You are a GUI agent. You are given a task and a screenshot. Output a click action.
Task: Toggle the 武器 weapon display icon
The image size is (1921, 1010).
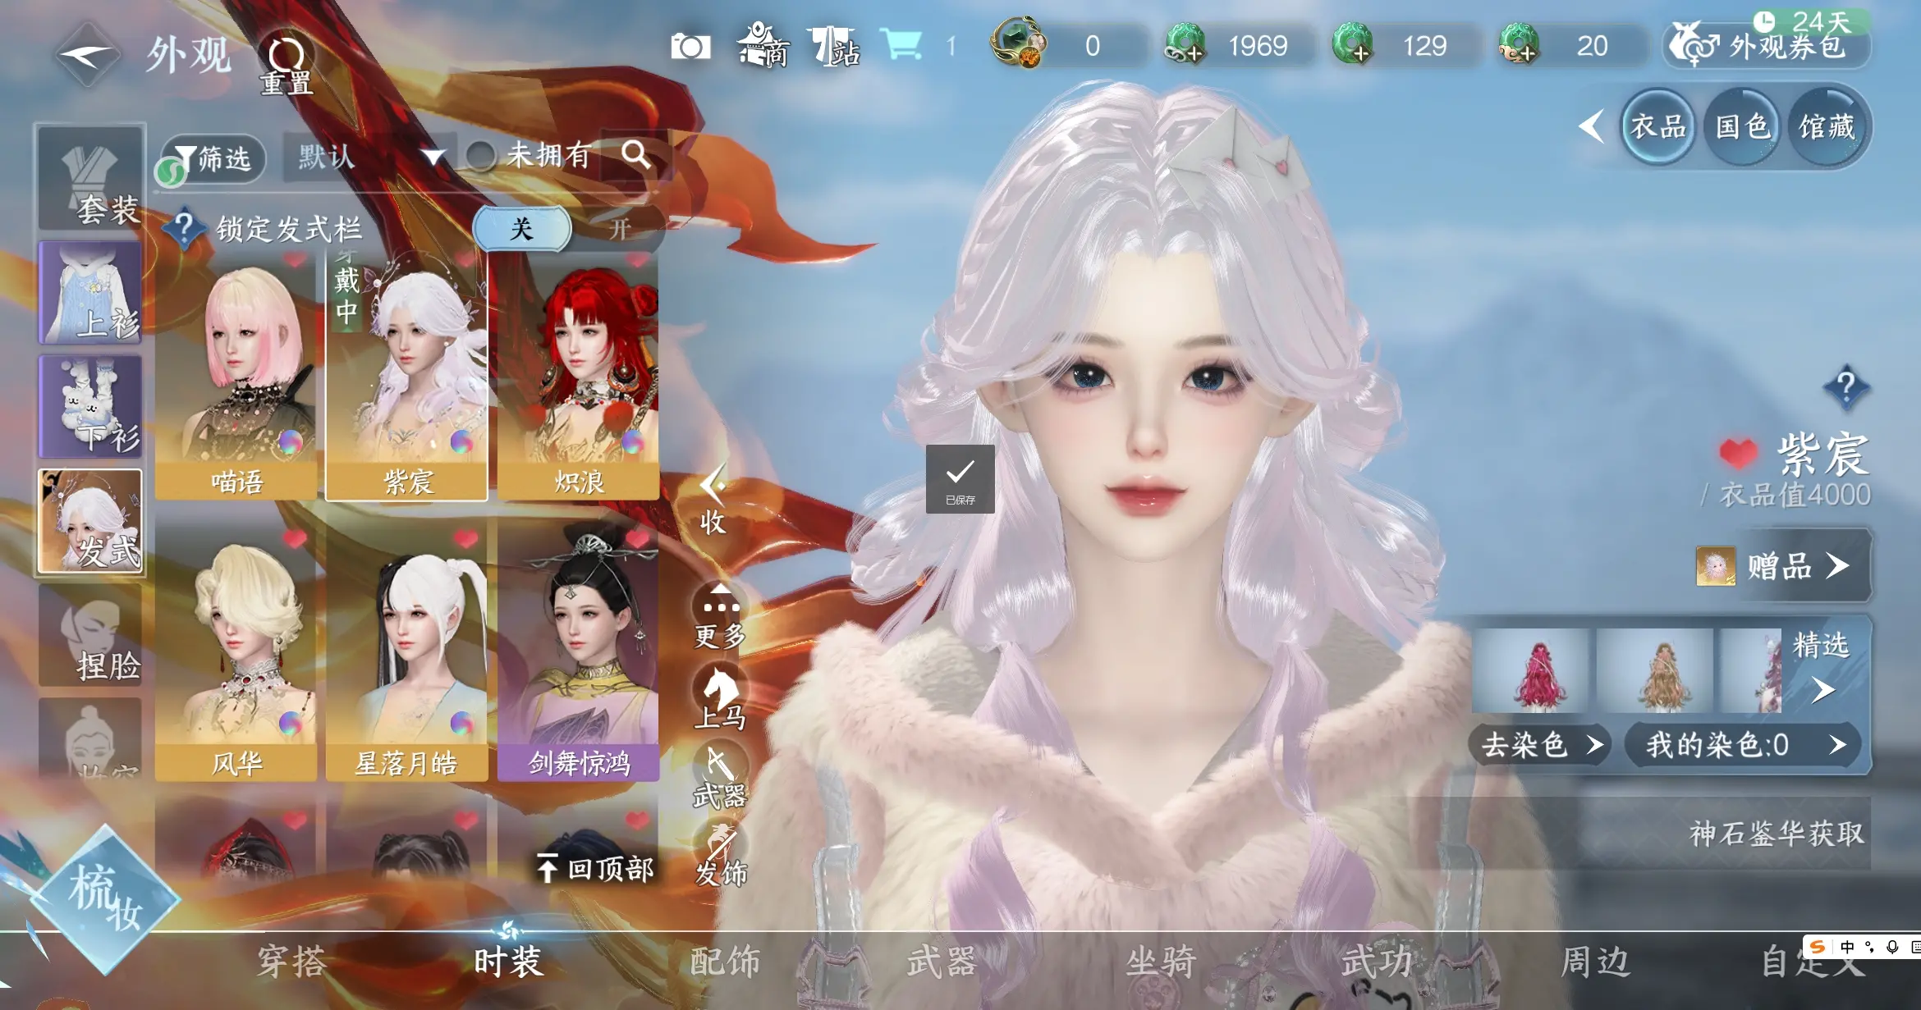(720, 775)
